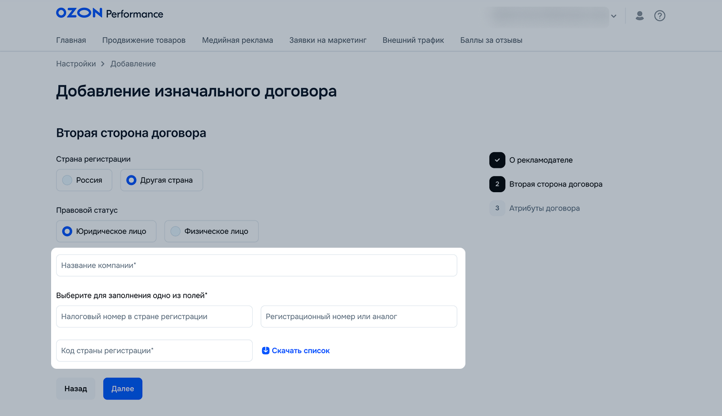722x416 pixels.
Task: Expand the account dropdown arrow
Action: 614,17
